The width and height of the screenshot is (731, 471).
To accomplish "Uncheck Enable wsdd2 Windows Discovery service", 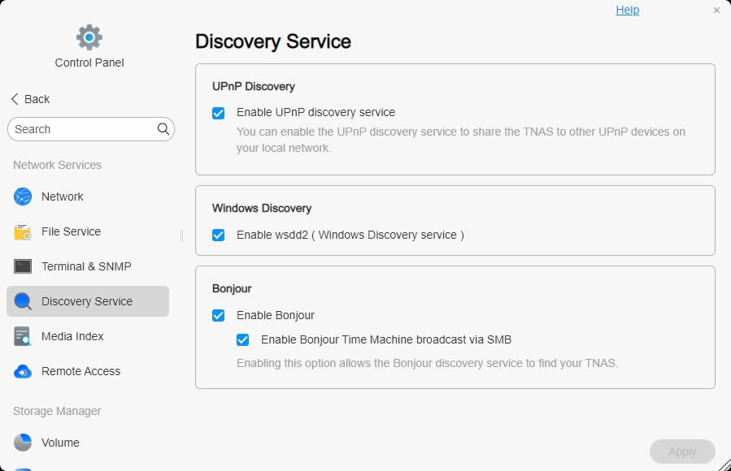I will pyautogui.click(x=218, y=235).
